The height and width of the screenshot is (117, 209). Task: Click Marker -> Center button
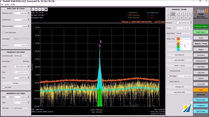tap(179, 66)
